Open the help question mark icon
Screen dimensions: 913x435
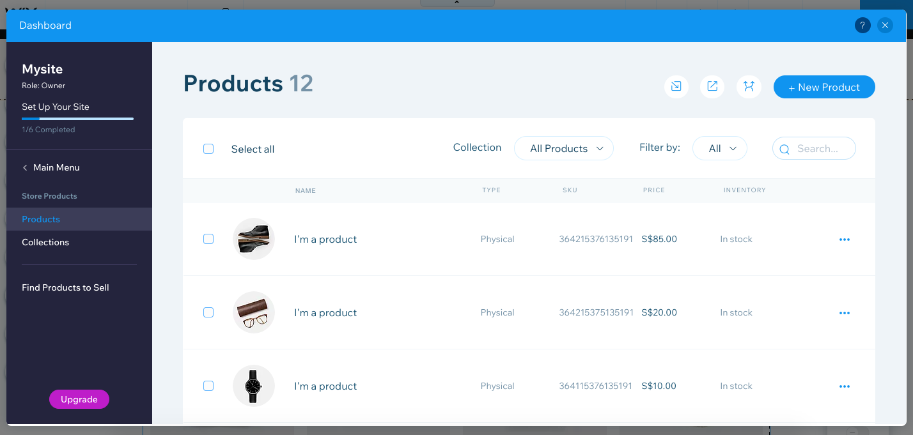(x=862, y=25)
